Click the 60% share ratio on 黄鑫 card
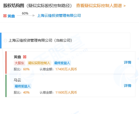This screenshot has height=114, width=139. pos(26,69)
